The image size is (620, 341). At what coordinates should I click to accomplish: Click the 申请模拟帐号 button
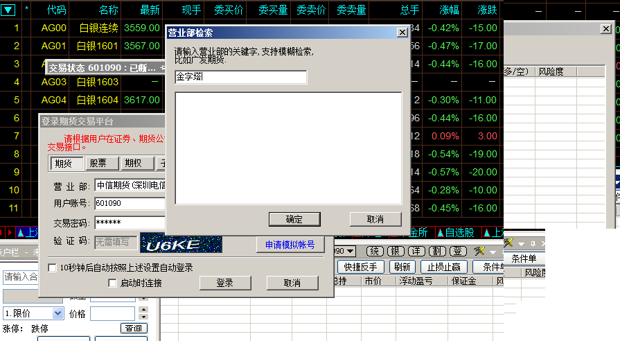289,245
